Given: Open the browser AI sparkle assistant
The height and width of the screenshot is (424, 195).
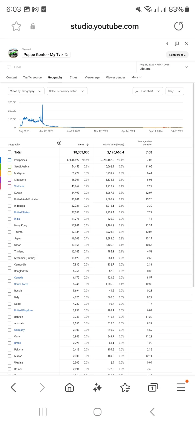Looking at the screenshot, I should click(97, 387).
